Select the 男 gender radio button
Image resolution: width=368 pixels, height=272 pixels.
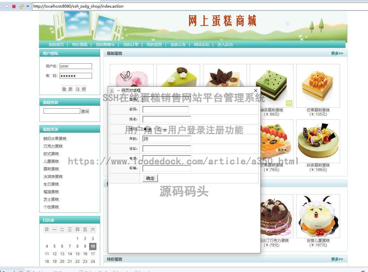coord(145,129)
